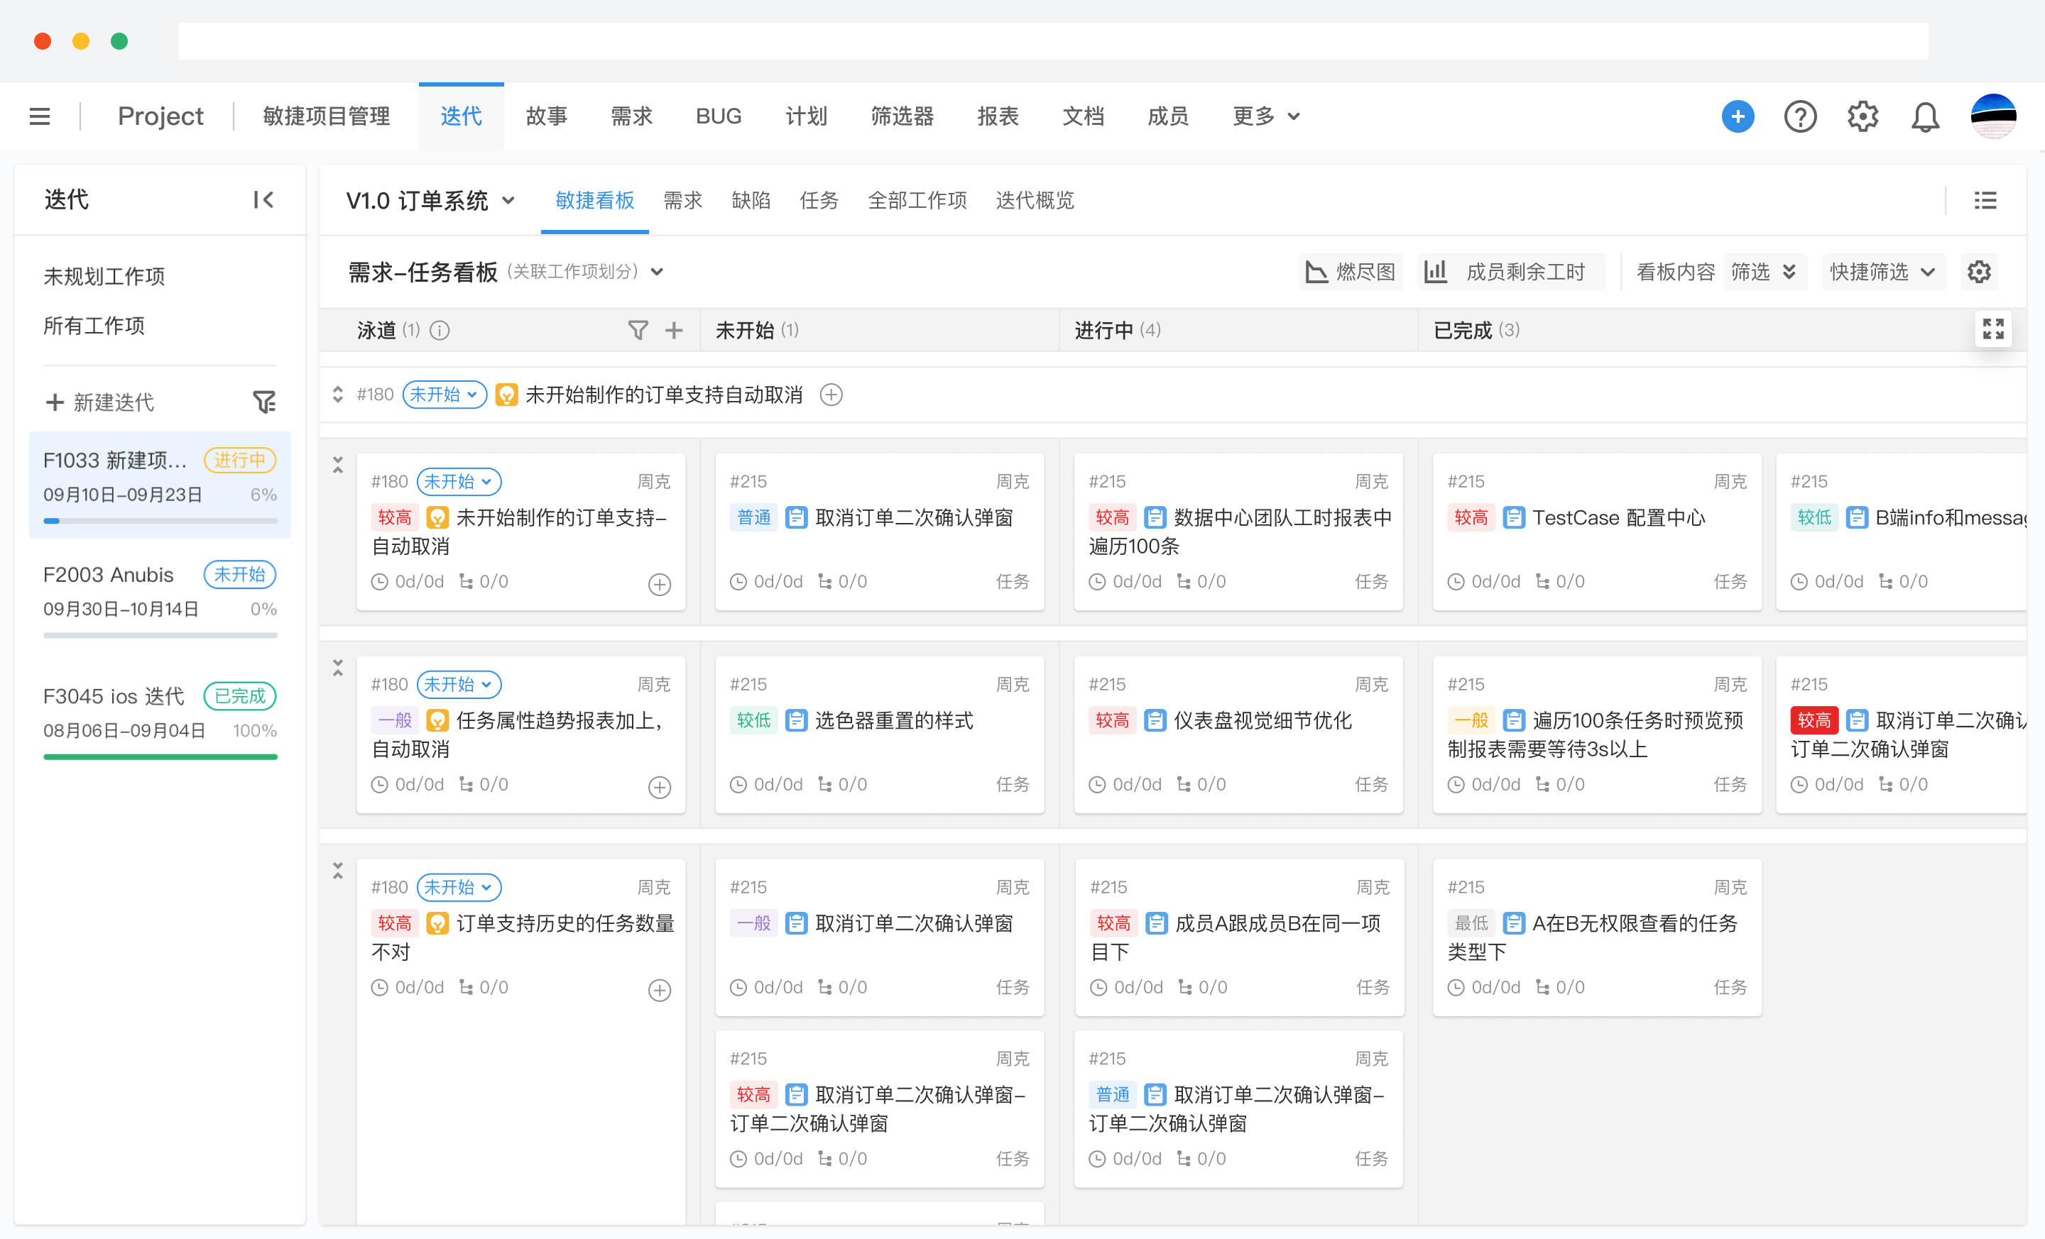The image size is (2045, 1239).
Task: Click the add column plus icon
Action: tap(675, 329)
